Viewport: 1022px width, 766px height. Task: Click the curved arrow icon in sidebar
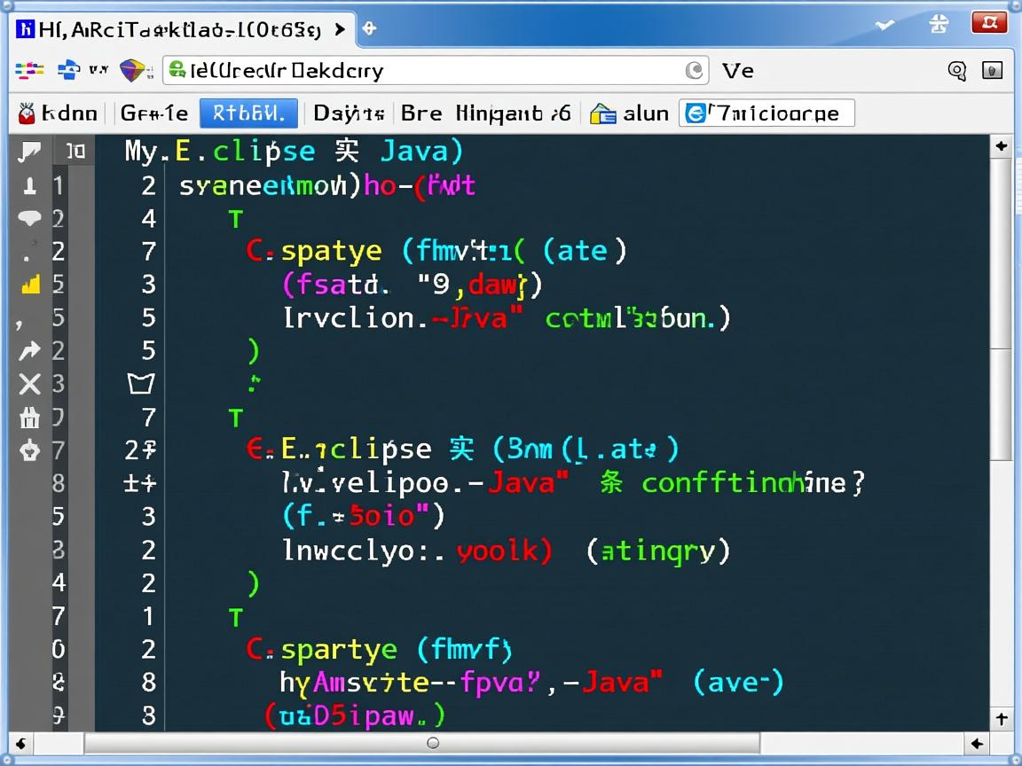pos(29,352)
